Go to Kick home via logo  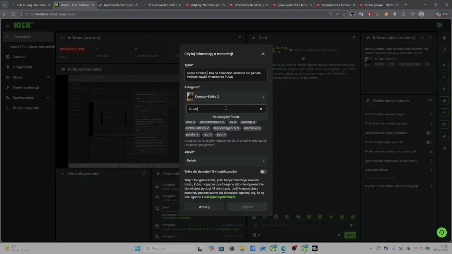pos(24,25)
